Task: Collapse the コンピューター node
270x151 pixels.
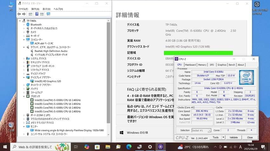Action: tap(24, 39)
